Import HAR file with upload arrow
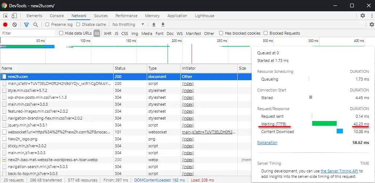Viewport: 375px width, 183px height. (x=154, y=25)
